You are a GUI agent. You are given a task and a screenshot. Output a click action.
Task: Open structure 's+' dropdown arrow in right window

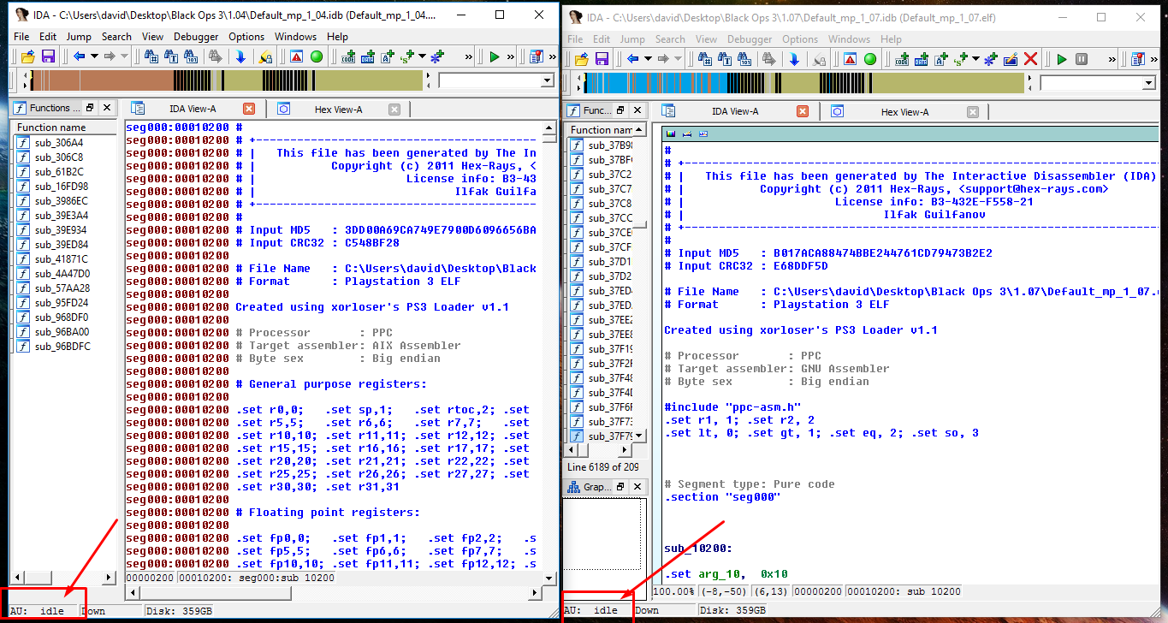[976, 59]
